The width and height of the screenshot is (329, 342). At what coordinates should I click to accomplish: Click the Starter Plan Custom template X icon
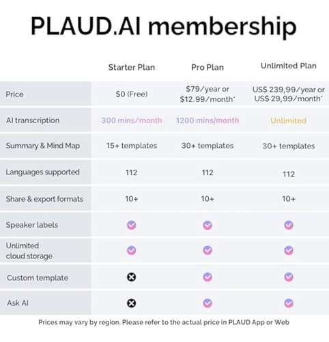pos(132,277)
